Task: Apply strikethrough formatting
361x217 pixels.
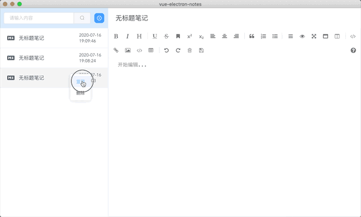Action: click(x=166, y=36)
